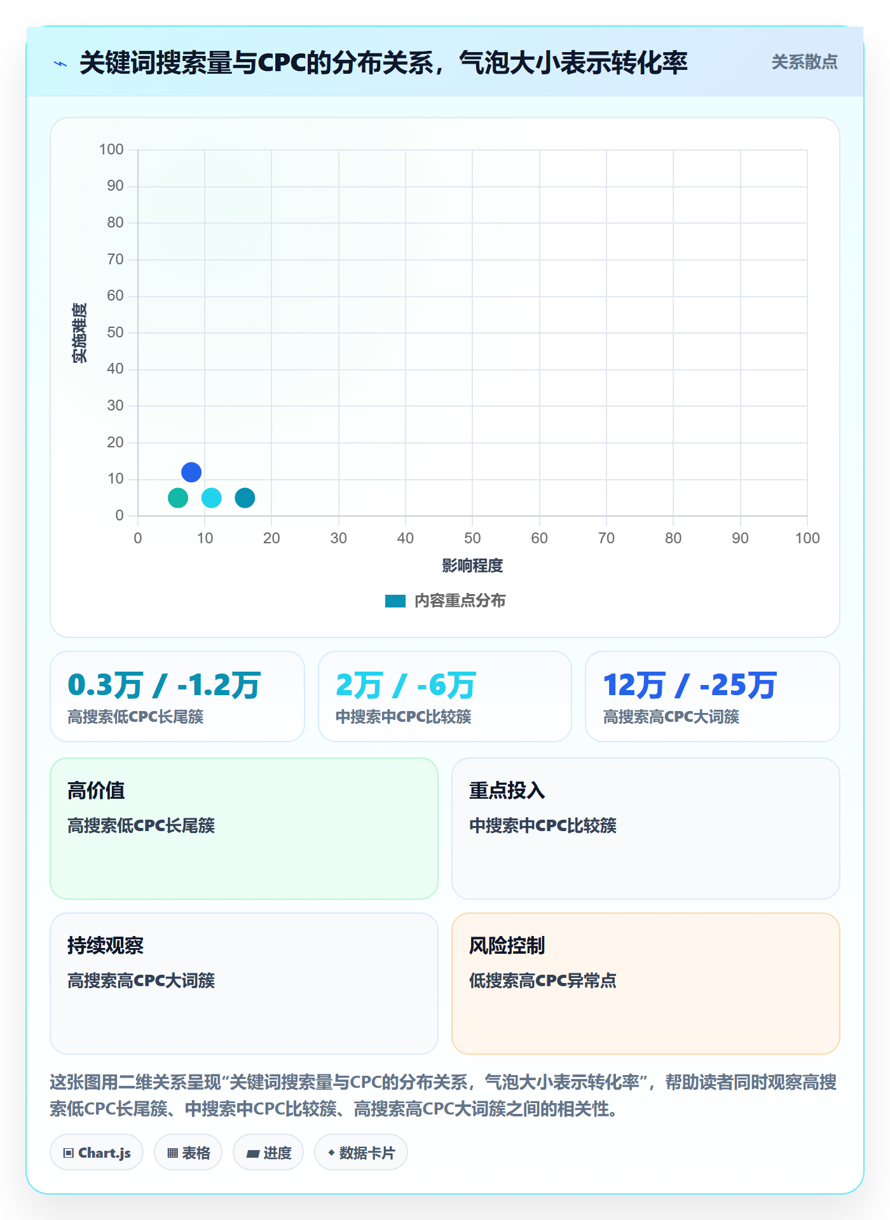
Task: Click the Chart.js tag
Action: click(97, 1153)
